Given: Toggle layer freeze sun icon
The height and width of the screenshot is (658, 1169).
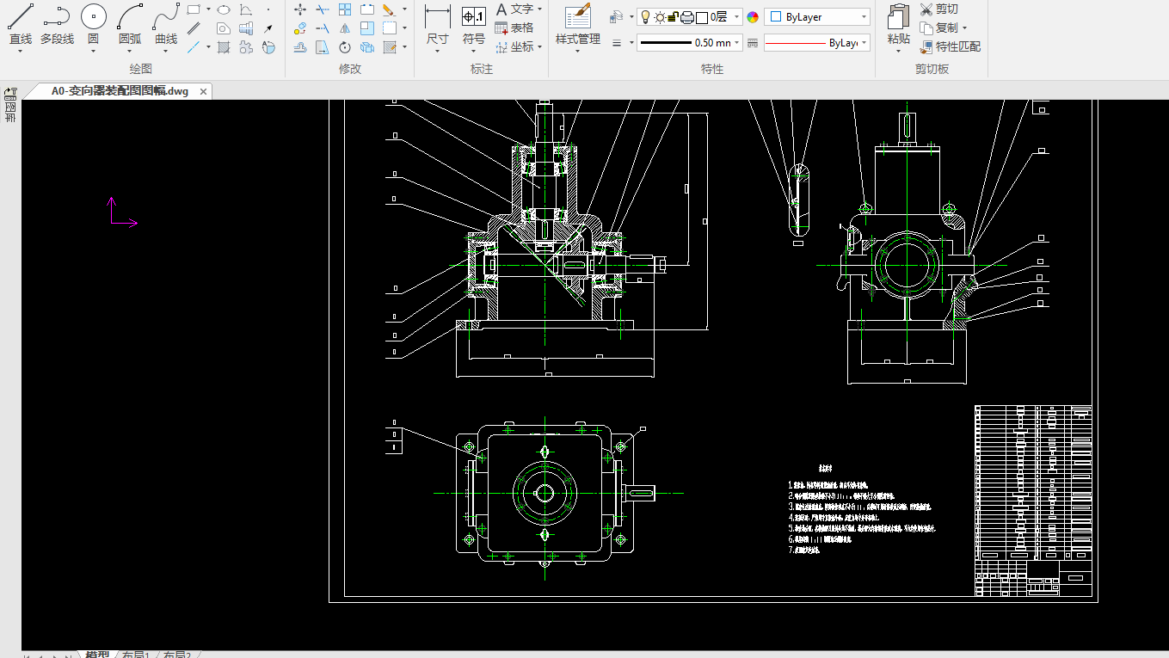Looking at the screenshot, I should click(659, 16).
